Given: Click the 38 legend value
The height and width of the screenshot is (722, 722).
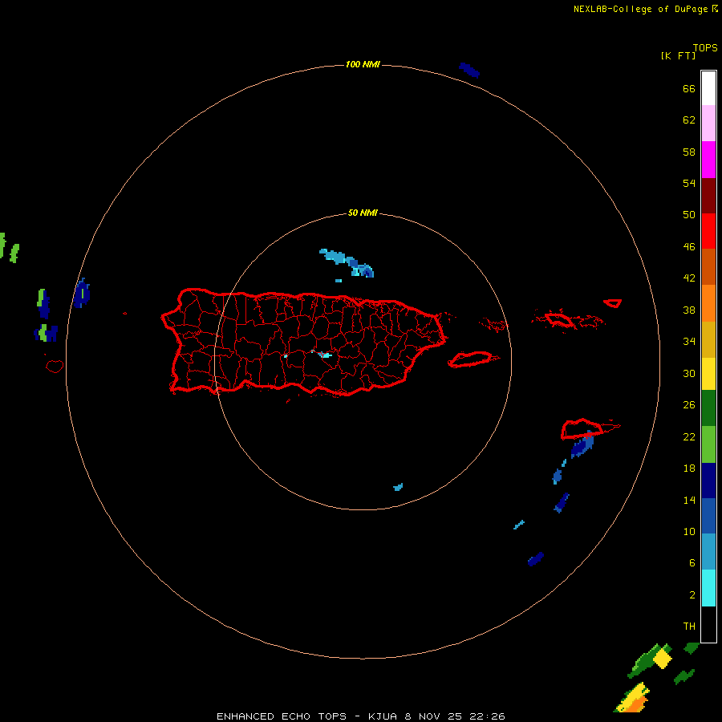Looking at the screenshot, I should pyautogui.click(x=689, y=310).
